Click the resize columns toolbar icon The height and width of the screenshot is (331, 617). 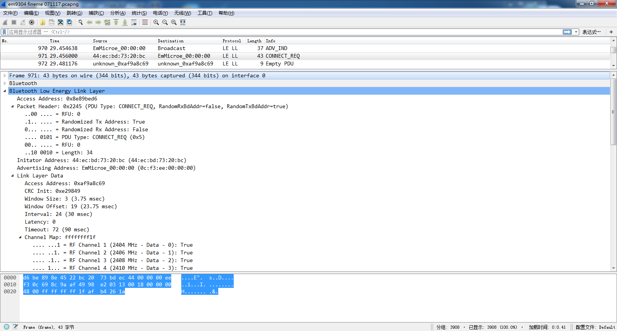pos(183,22)
